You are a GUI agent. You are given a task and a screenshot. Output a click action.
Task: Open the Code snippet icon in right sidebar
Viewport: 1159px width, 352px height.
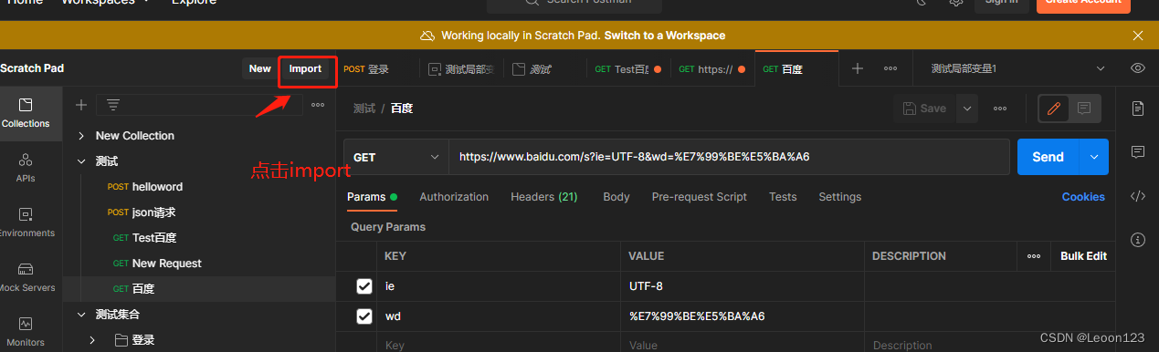[x=1138, y=196]
